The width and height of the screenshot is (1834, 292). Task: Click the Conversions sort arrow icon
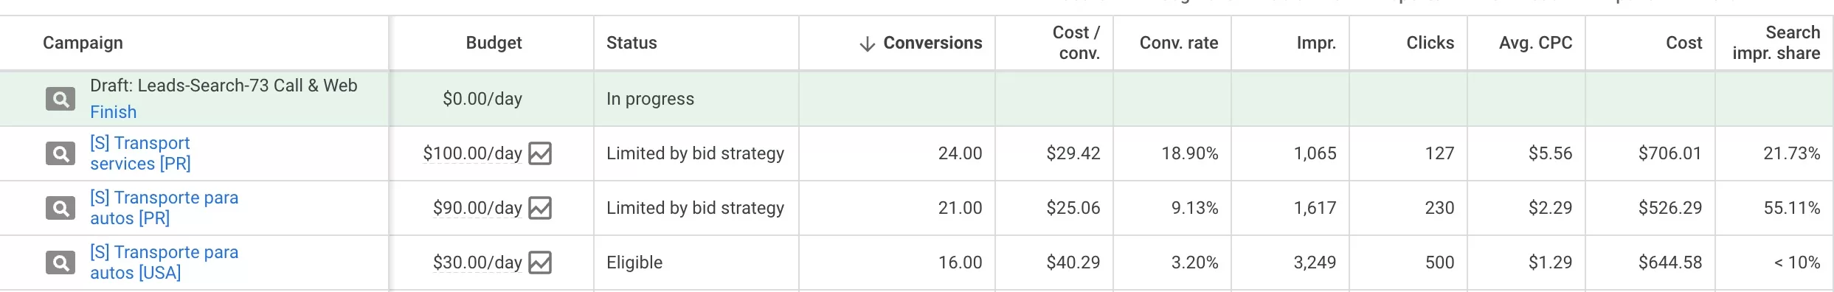[868, 44]
